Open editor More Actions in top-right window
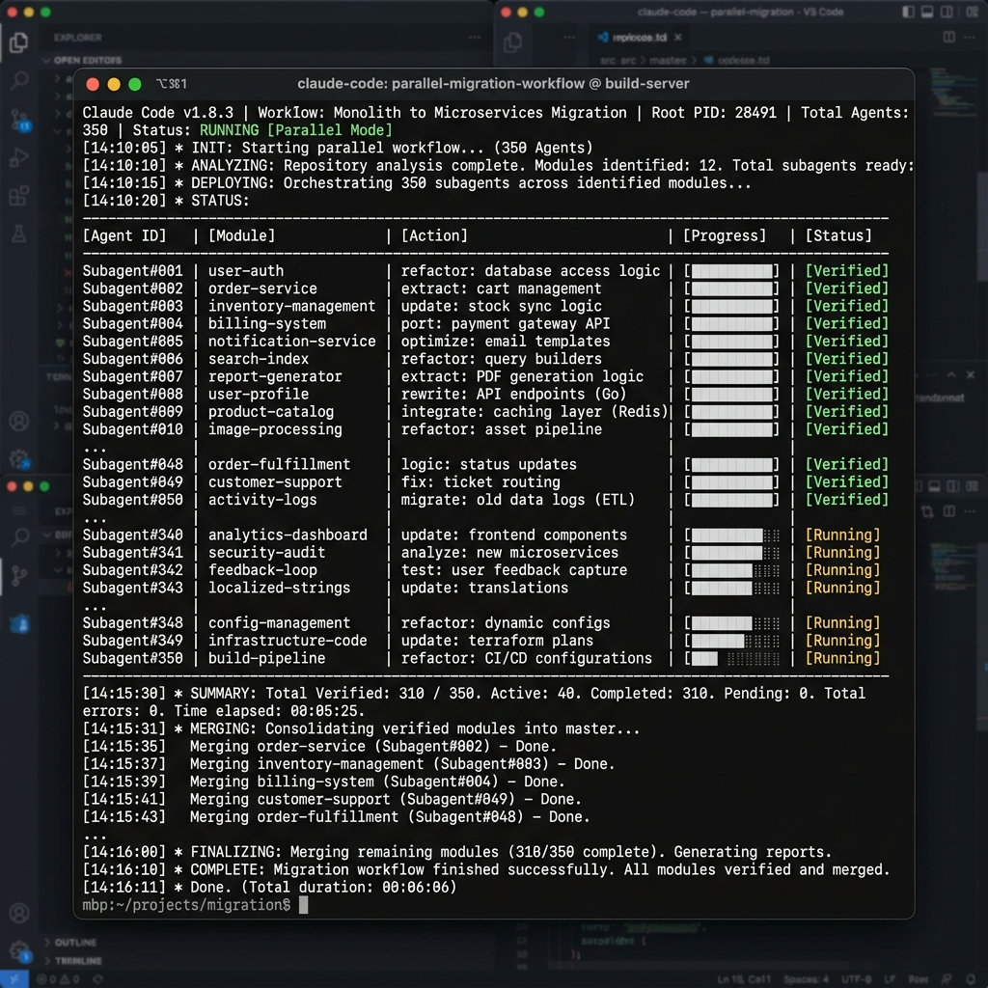This screenshot has width=988, height=988. (x=969, y=38)
